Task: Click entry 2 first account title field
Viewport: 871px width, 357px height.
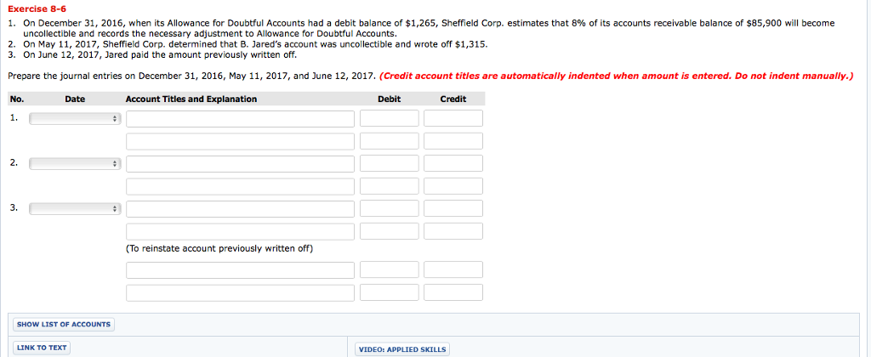Action: 241,163
